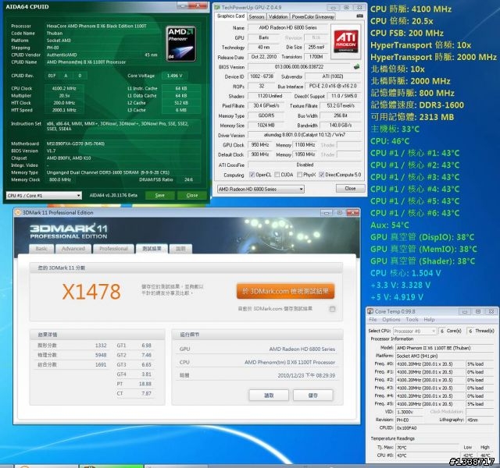Click the sidebar +5 V: 4.919 V reading
Screen dimensions: 500x468
pos(397,297)
